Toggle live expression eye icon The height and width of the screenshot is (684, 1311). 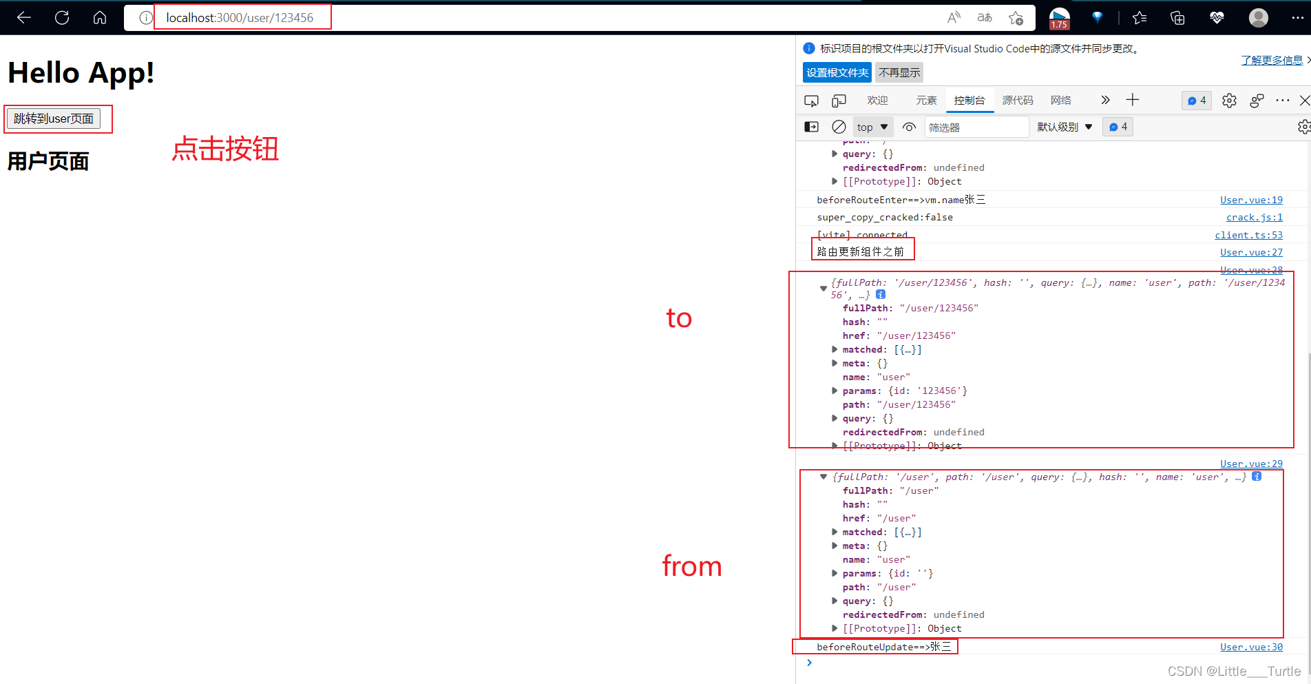click(909, 127)
